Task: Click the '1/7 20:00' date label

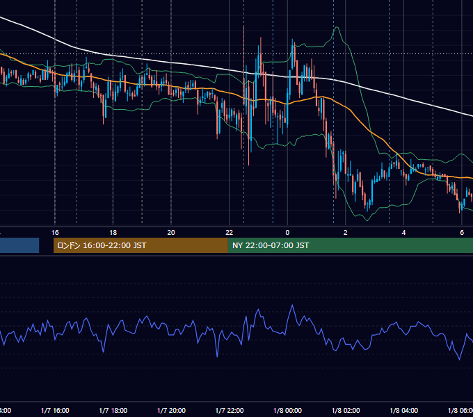Action: [x=171, y=411]
